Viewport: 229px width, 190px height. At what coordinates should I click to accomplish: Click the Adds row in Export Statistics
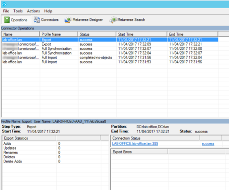click(52, 143)
